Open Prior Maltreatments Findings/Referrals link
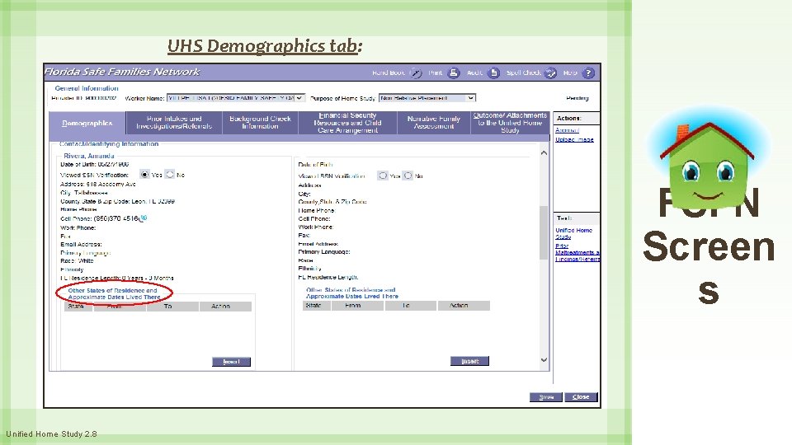Viewport: 792px width, 445px height. tap(577, 252)
